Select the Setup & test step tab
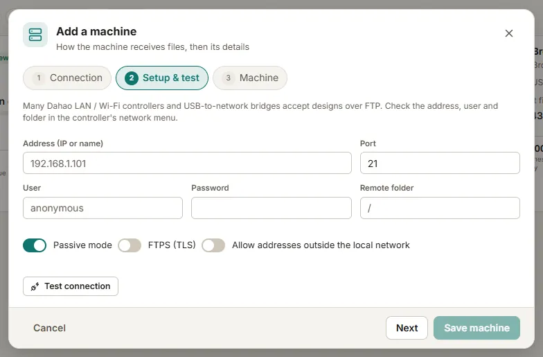The height and width of the screenshot is (357, 543). [x=162, y=78]
